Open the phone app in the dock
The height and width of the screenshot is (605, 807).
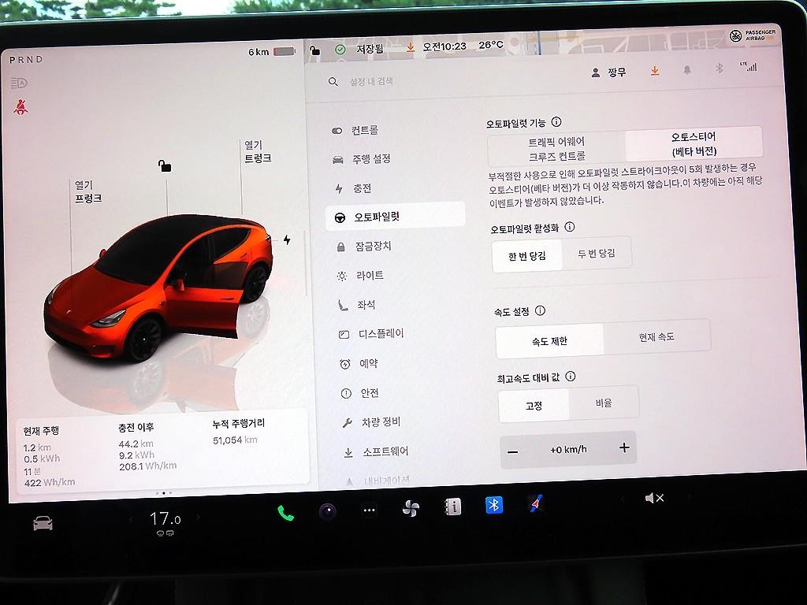click(x=285, y=512)
